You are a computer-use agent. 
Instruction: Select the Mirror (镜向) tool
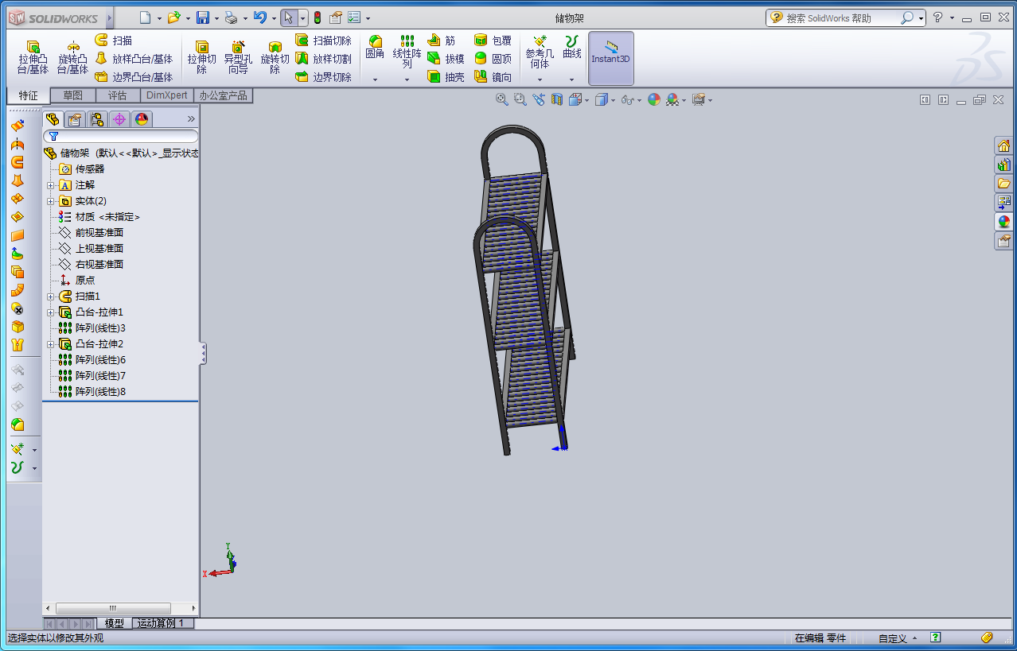493,77
